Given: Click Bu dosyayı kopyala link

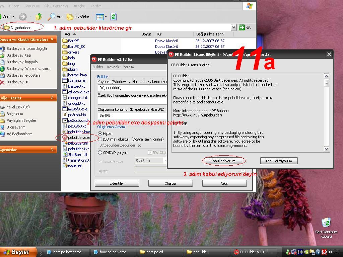Looking at the screenshot, I should point(22,62).
